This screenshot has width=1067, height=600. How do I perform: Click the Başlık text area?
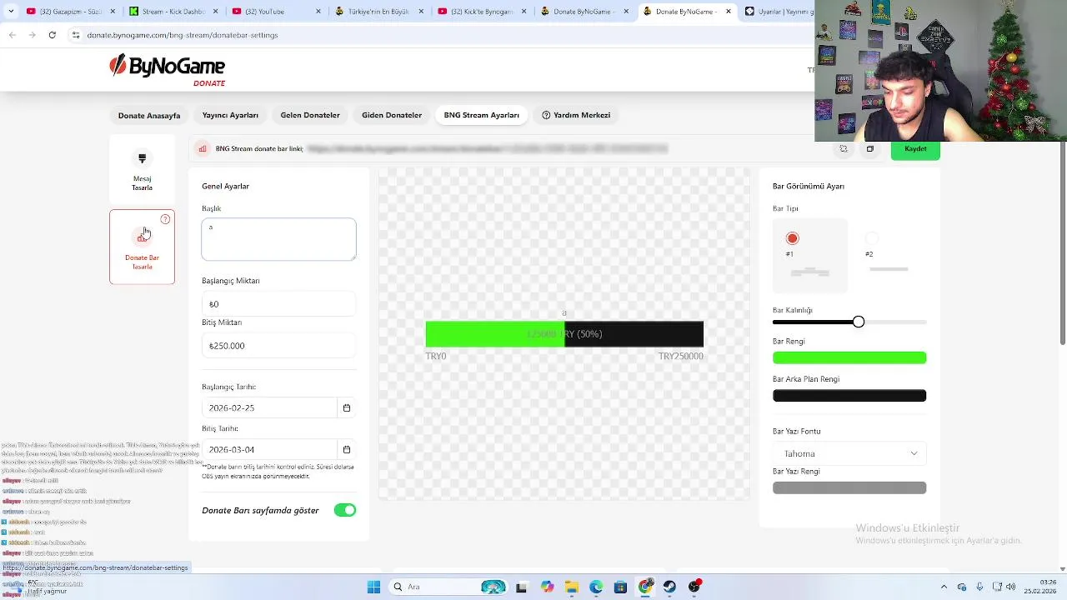pos(278,239)
